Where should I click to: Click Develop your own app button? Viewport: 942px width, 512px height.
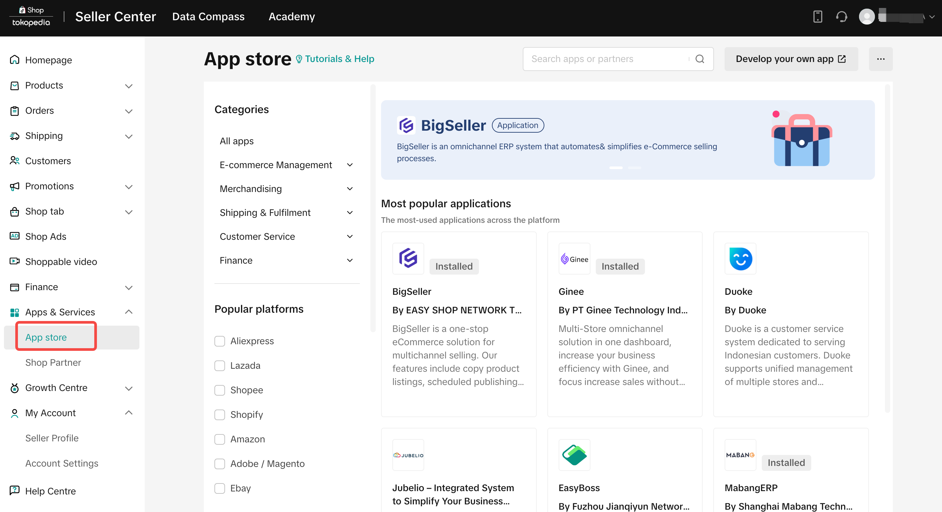coord(791,59)
